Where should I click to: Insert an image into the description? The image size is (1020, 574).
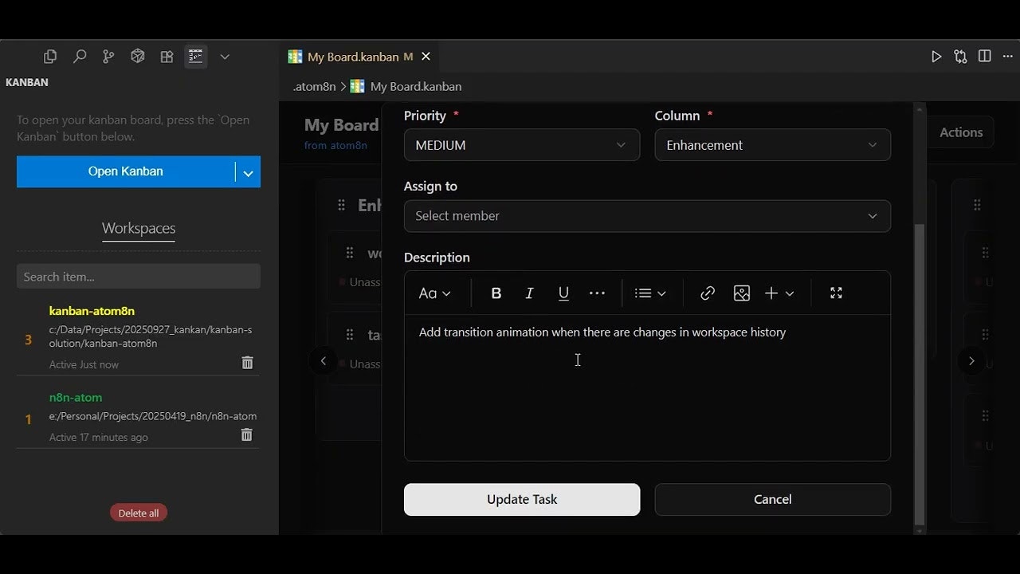point(741,293)
